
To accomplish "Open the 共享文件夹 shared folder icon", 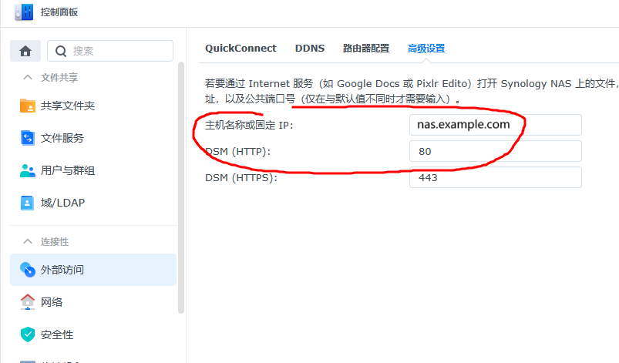I will click(x=28, y=106).
